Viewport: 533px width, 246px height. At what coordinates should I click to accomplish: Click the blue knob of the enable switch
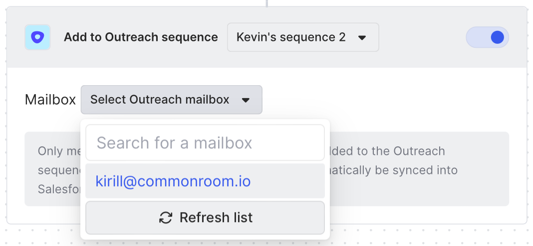tap(497, 37)
